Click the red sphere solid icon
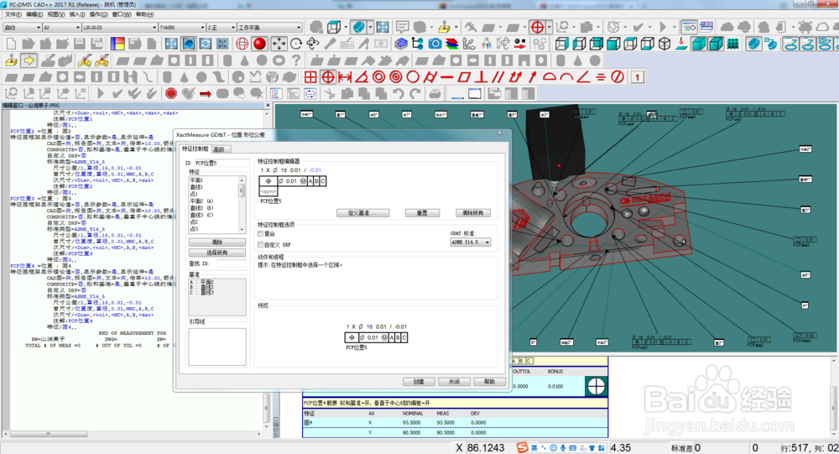The image size is (839, 454). pyautogui.click(x=260, y=44)
